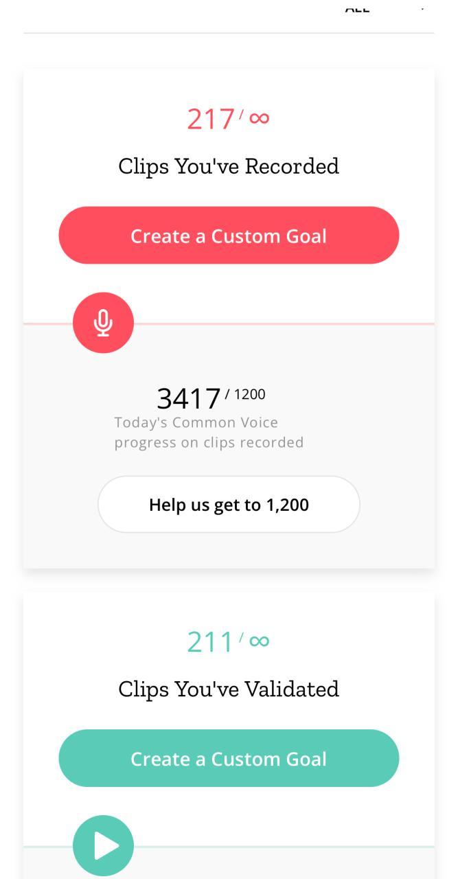Click the dropdown arrow beside ALL
Screen dimensions: 458x879
[x=422, y=7]
